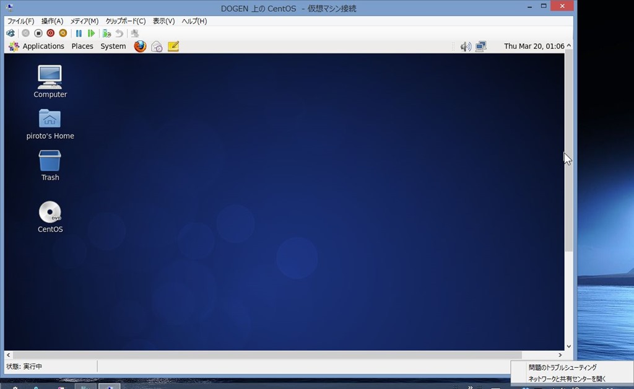634x389 pixels.
Task: Turn off the VM with the black stop icon
Action: [x=38, y=33]
